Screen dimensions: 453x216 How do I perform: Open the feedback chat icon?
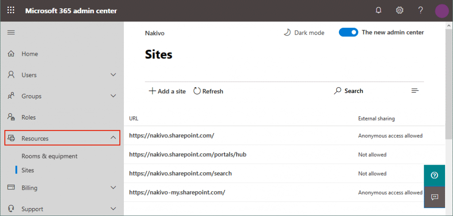coord(434,197)
